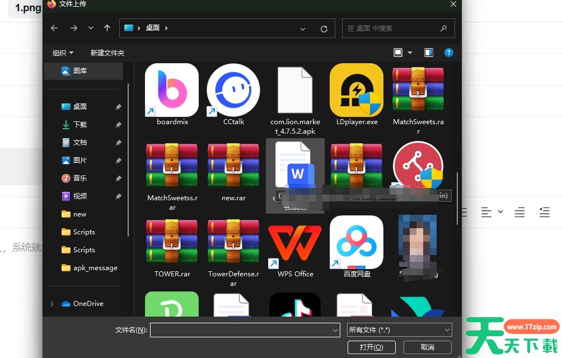Viewport: 562px width, 358px height.
Task: Select the LDplayer.exe file icon
Action: click(x=357, y=90)
